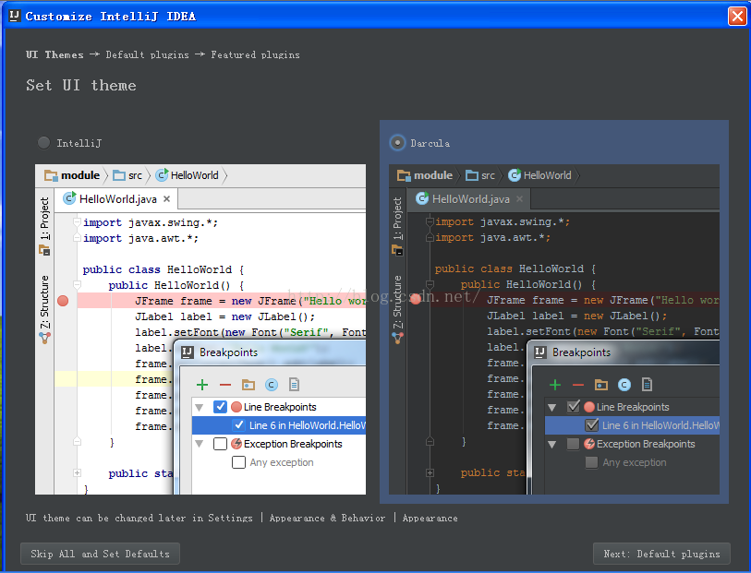Click green add breakpoint plus in light preview
Image resolution: width=751 pixels, height=573 pixels.
(x=202, y=385)
